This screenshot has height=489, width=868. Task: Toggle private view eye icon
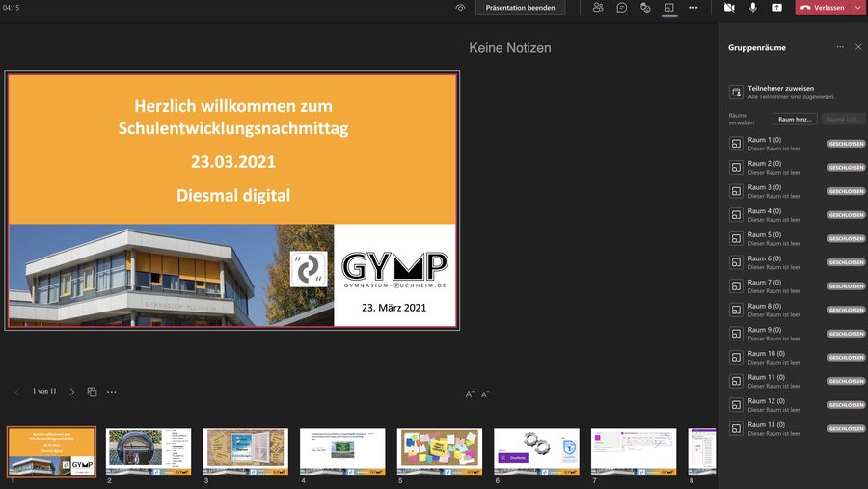[x=460, y=8]
